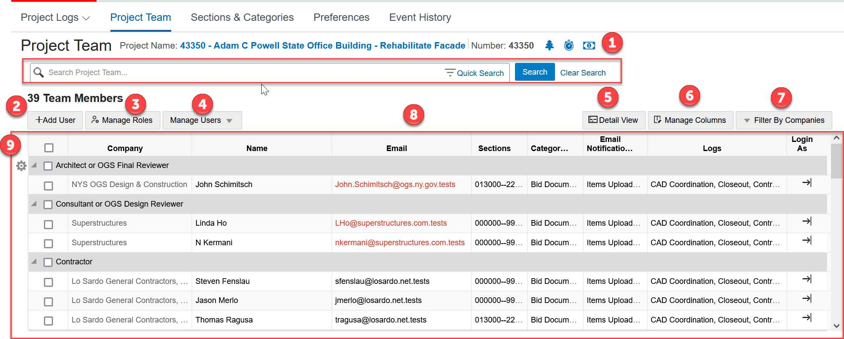Screen dimensions: 844x339
Task: Collapse the Consultant or OGS Design Reviewer group
Action: [x=34, y=204]
